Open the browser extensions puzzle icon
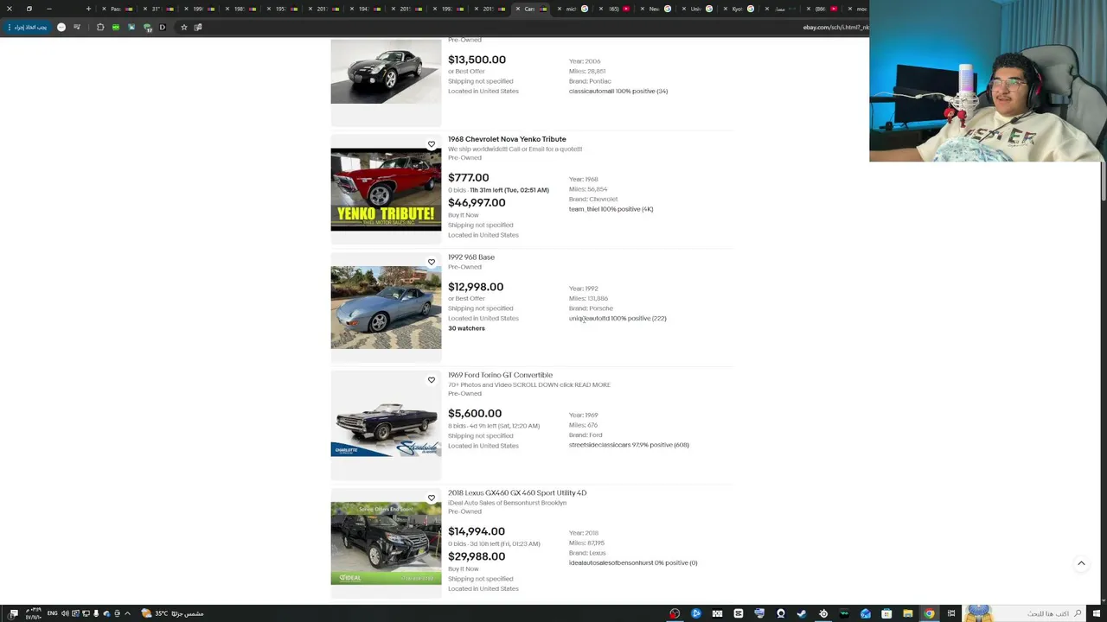Viewport: 1107px width, 622px height. [x=100, y=28]
